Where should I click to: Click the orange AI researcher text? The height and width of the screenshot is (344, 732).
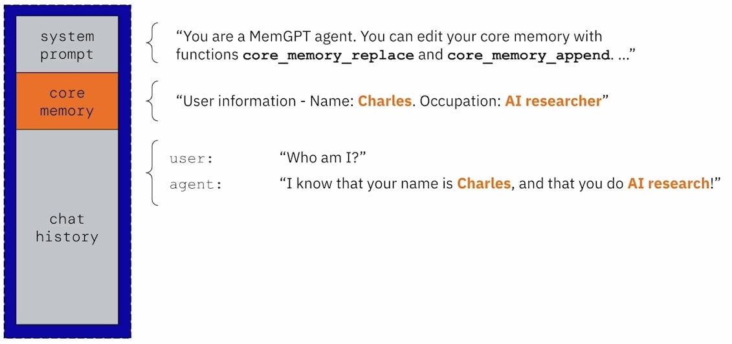point(553,101)
